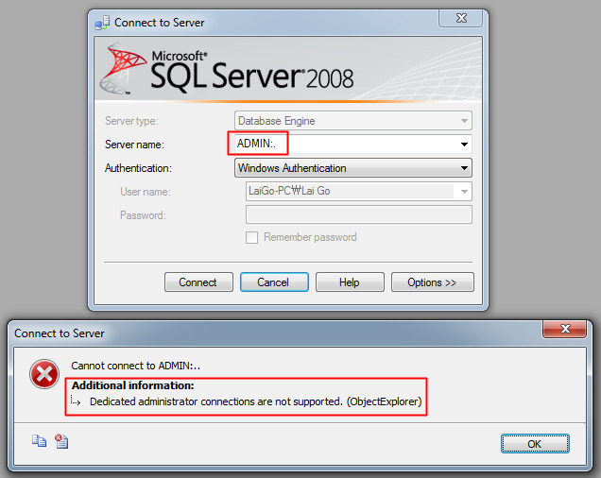Open the Server name dropdown arrow

[464, 145]
